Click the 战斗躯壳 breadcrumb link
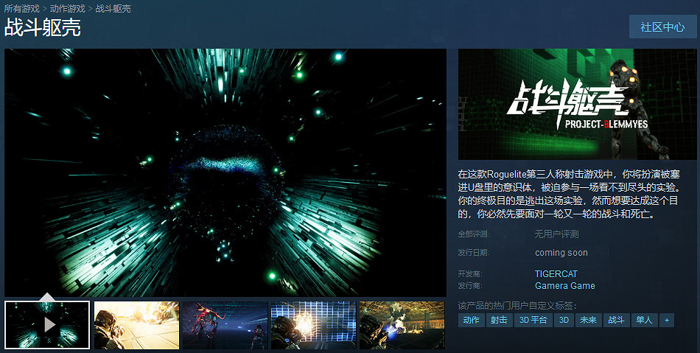This screenshot has width=700, height=353. 113,8
